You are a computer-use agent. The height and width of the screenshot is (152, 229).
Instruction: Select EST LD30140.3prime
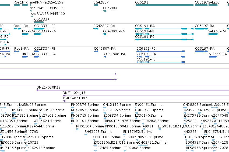point(136,118)
